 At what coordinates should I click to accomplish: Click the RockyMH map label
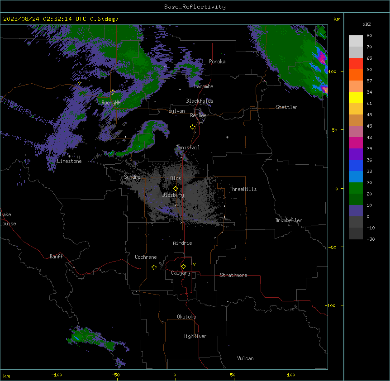pos(111,103)
